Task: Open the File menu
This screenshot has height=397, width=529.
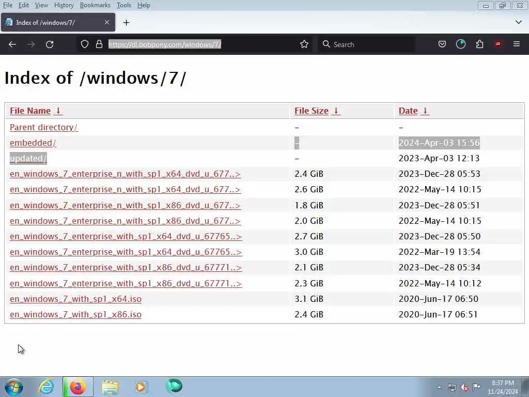Action: point(7,5)
